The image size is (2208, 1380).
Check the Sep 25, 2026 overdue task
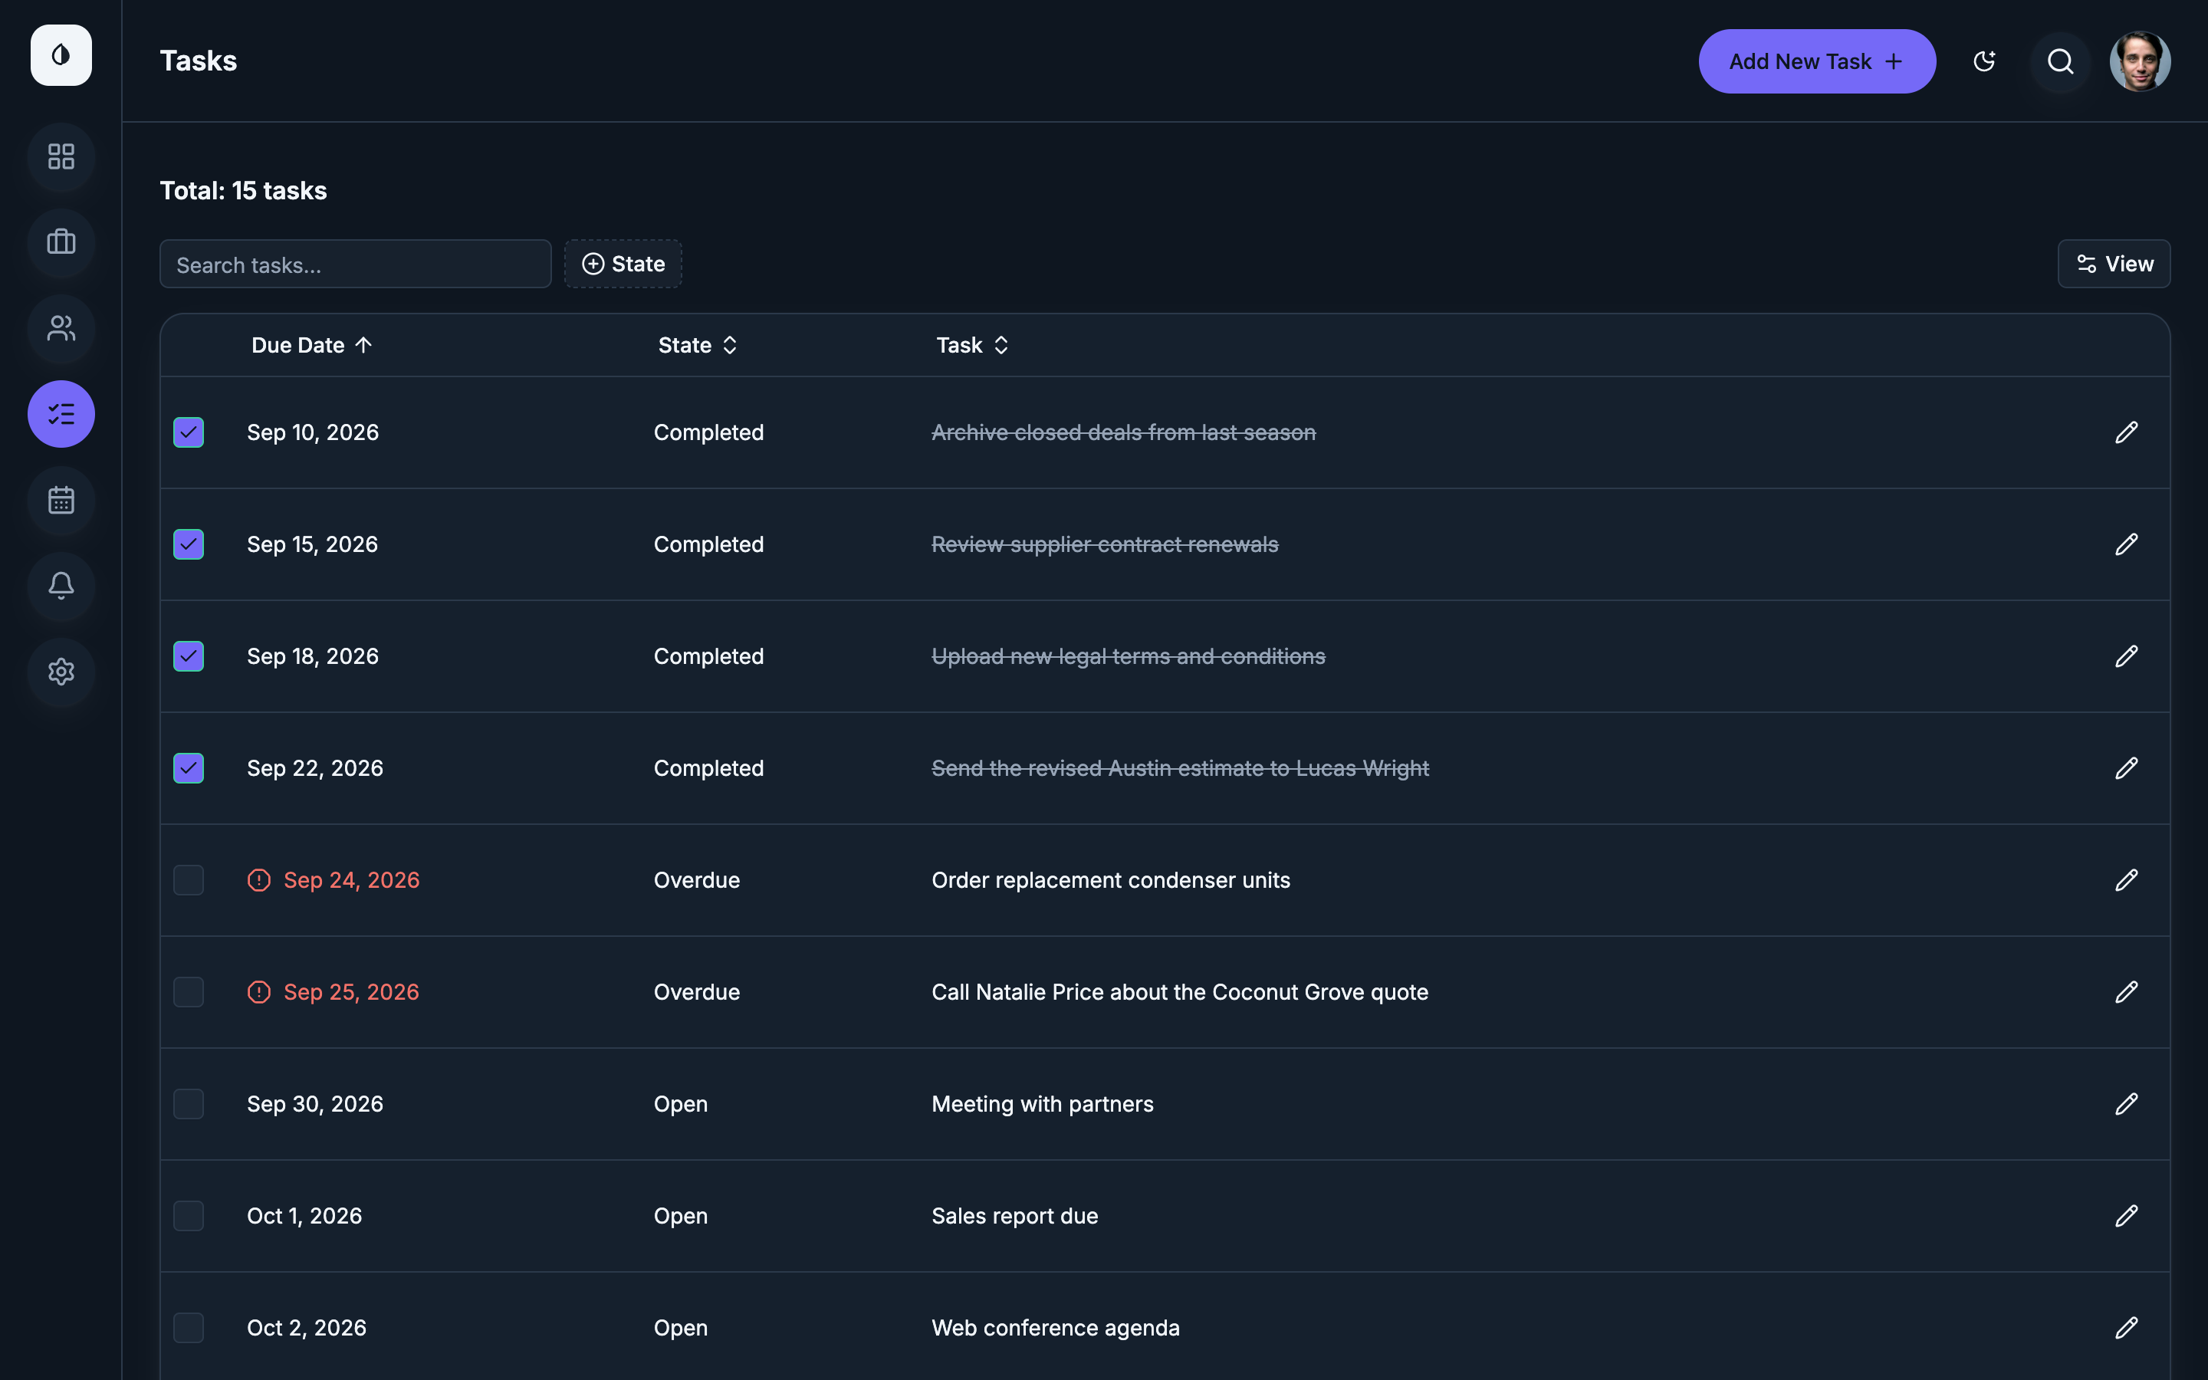[189, 992]
